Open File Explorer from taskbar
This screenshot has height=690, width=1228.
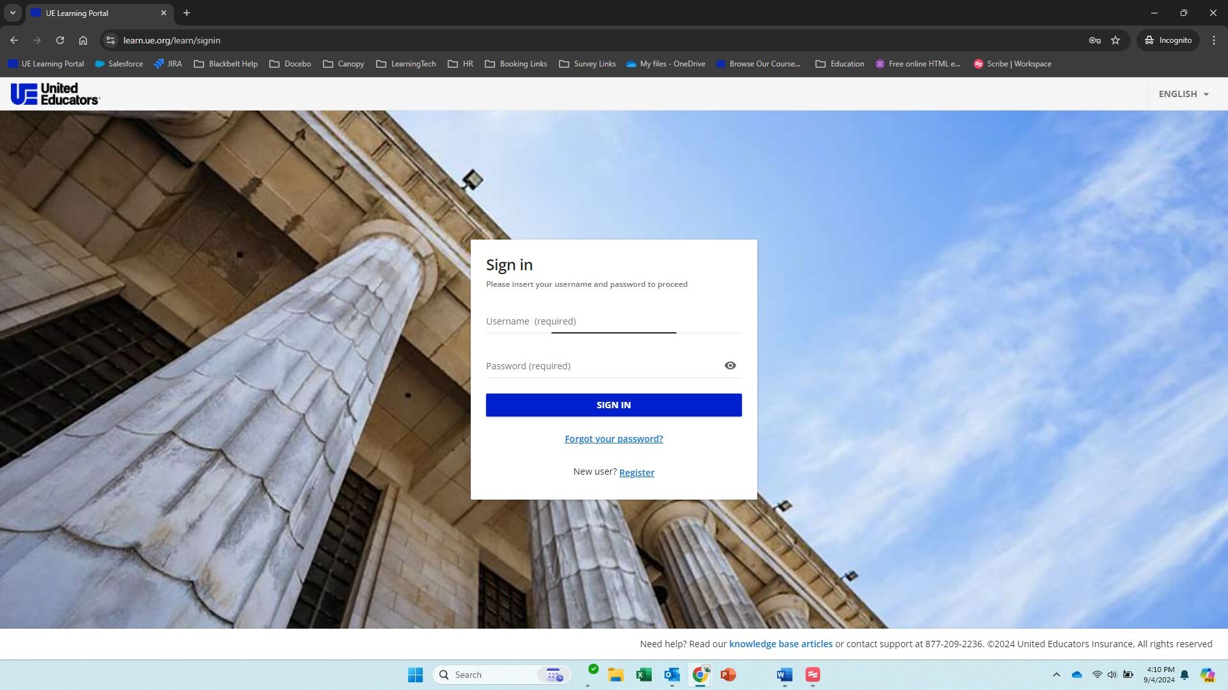point(616,675)
